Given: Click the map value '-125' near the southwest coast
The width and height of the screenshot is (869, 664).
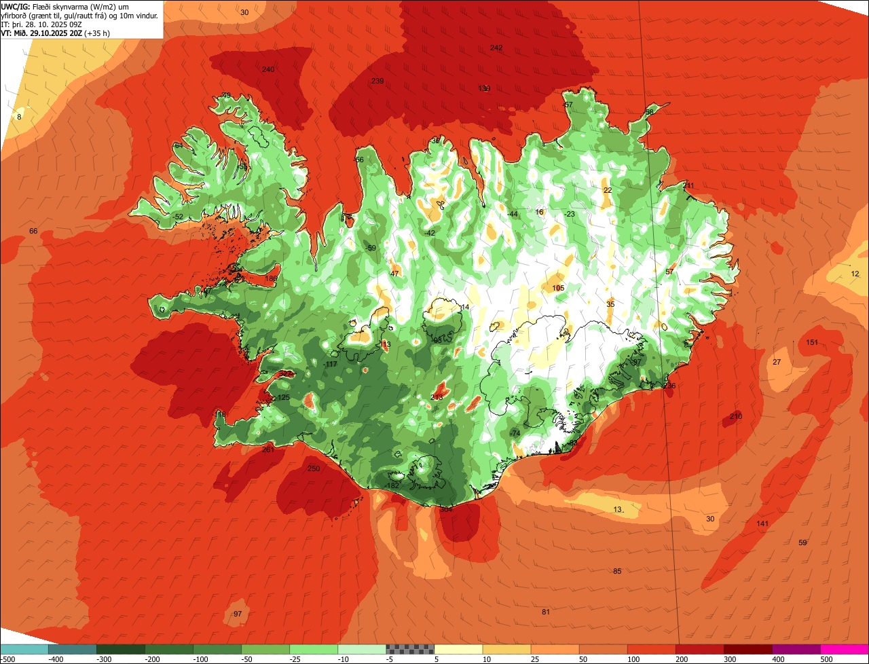Looking at the screenshot, I should 282,397.
